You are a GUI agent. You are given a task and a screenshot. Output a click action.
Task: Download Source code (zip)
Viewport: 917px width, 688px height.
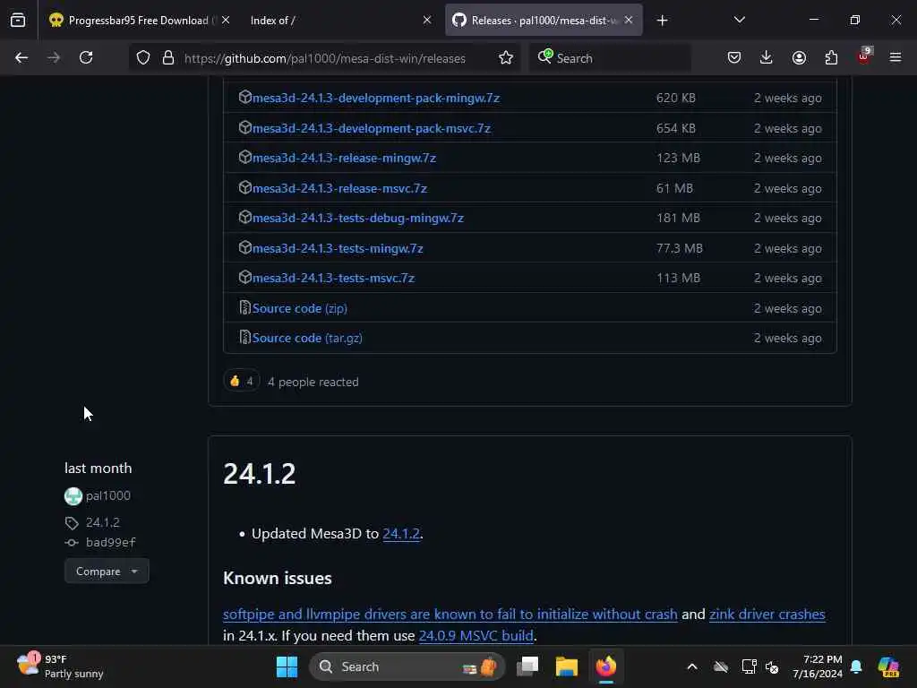click(299, 308)
